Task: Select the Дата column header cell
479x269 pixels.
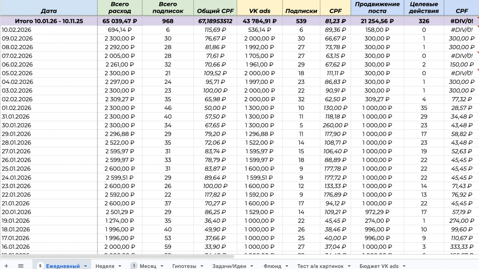Action: 49,8
